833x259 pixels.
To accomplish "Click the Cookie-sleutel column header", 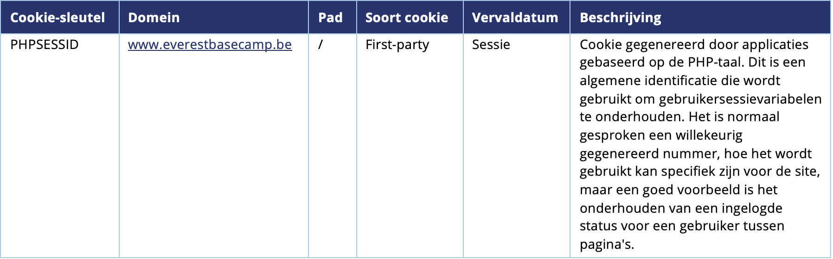I will (58, 18).
